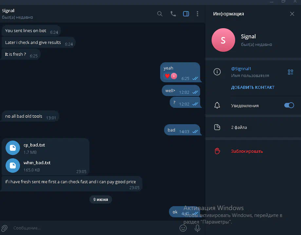The height and width of the screenshot is (235, 301).
Task: Click the microphone voice message icon
Action: coord(198,228)
